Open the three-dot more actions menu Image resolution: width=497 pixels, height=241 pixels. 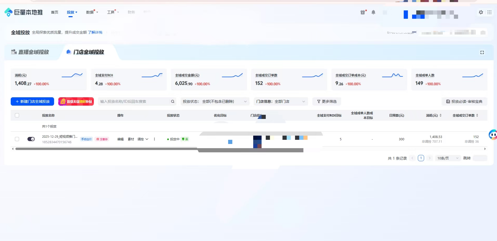coord(154,139)
